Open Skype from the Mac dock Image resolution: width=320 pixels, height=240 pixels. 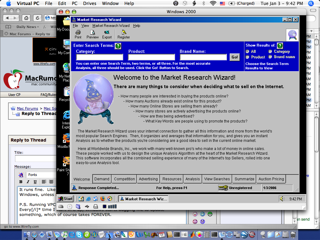click(79, 235)
